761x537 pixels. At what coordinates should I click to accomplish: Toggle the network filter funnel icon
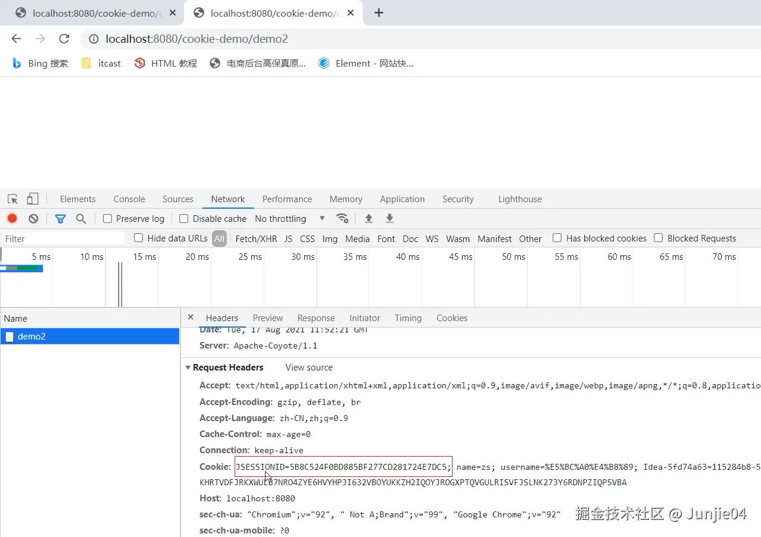(x=60, y=219)
